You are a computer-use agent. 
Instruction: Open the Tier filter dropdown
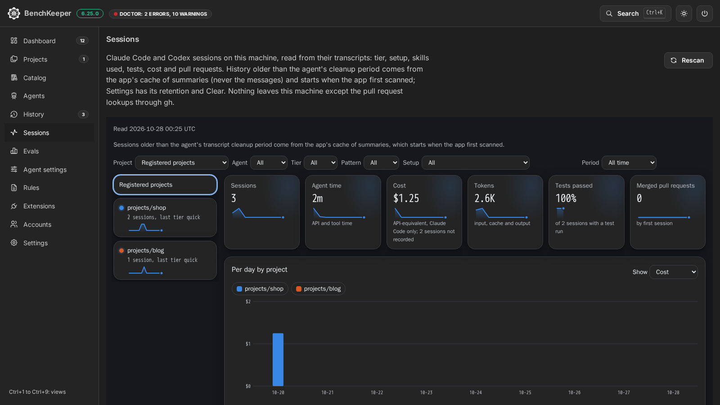click(320, 162)
